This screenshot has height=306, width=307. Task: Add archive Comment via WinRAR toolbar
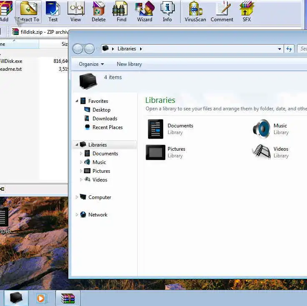pos(222,11)
